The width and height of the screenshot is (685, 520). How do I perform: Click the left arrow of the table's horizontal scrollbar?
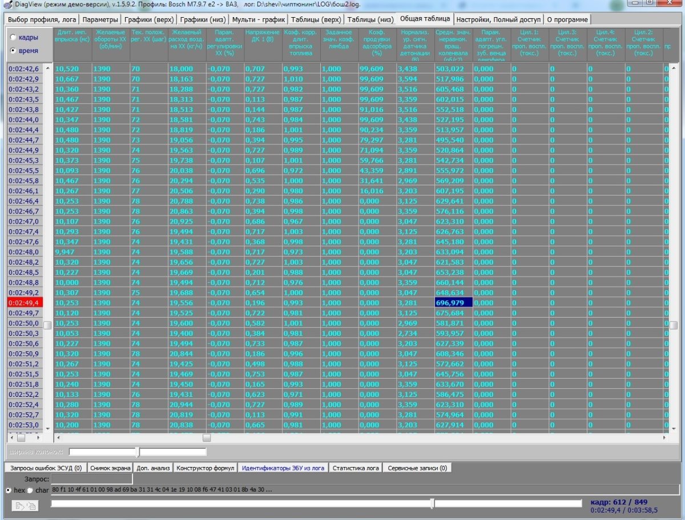click(x=58, y=437)
